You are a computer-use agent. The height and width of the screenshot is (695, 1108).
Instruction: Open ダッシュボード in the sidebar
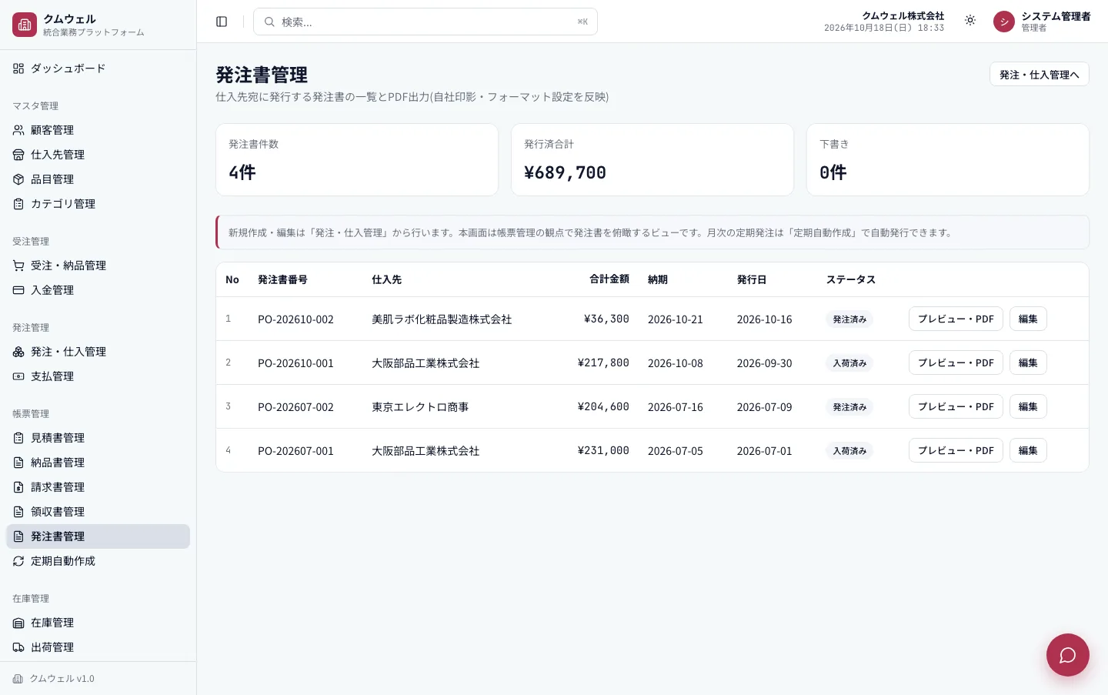98,68
